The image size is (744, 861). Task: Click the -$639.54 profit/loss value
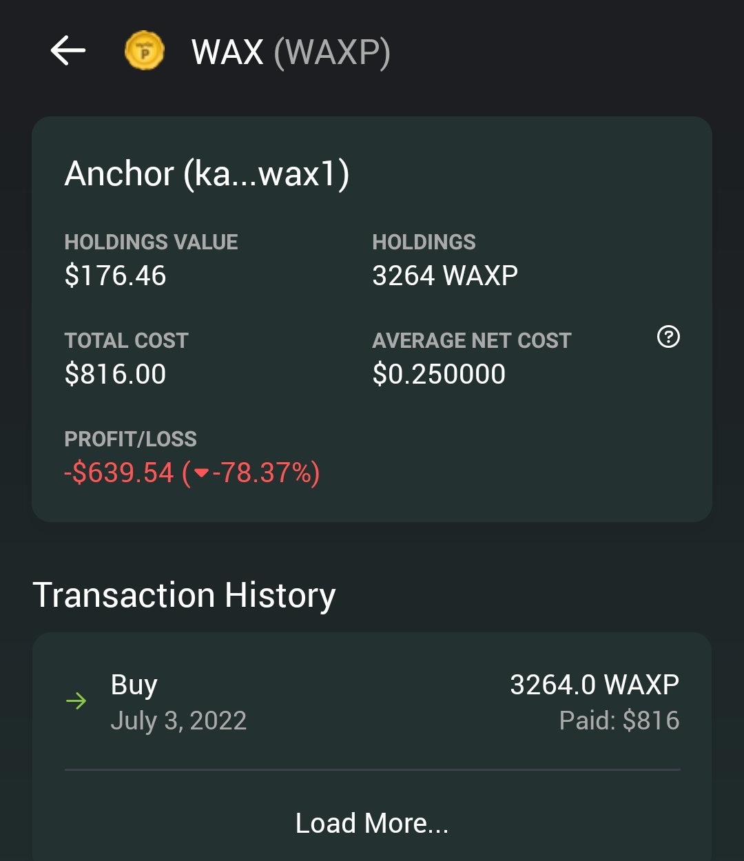tap(119, 473)
